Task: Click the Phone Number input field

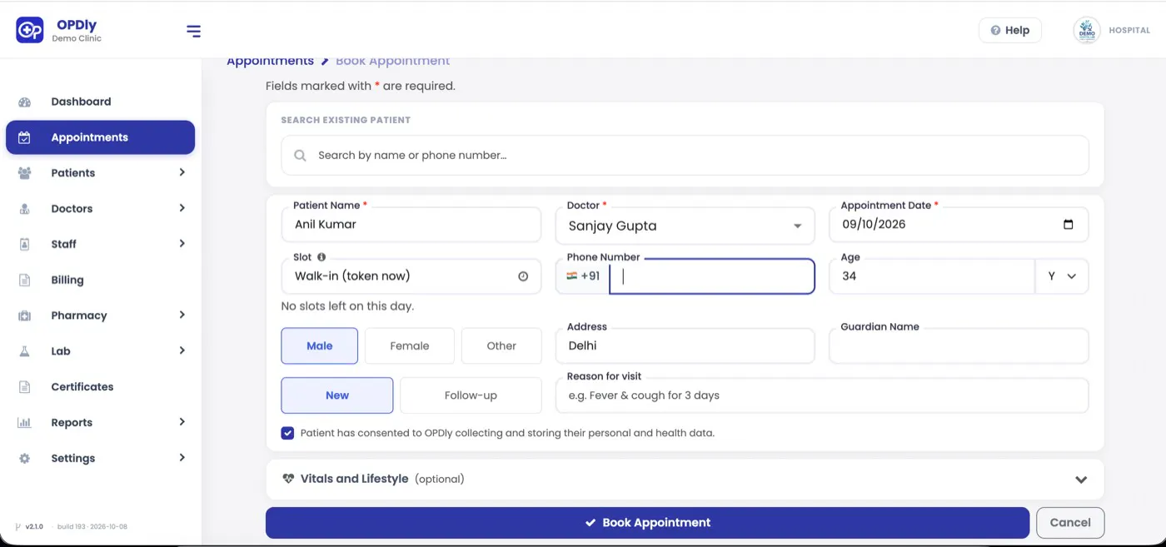Action: click(712, 276)
